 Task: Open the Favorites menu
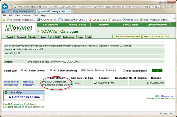[26, 15]
